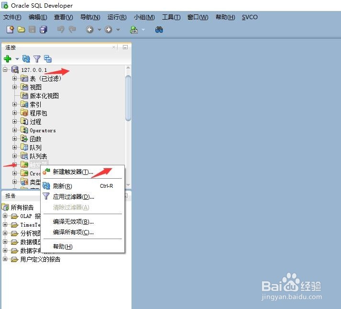Image resolution: width=341 pixels, height=309 pixels.
Task: Open the SQL worksheet icon
Action: [x=134, y=30]
